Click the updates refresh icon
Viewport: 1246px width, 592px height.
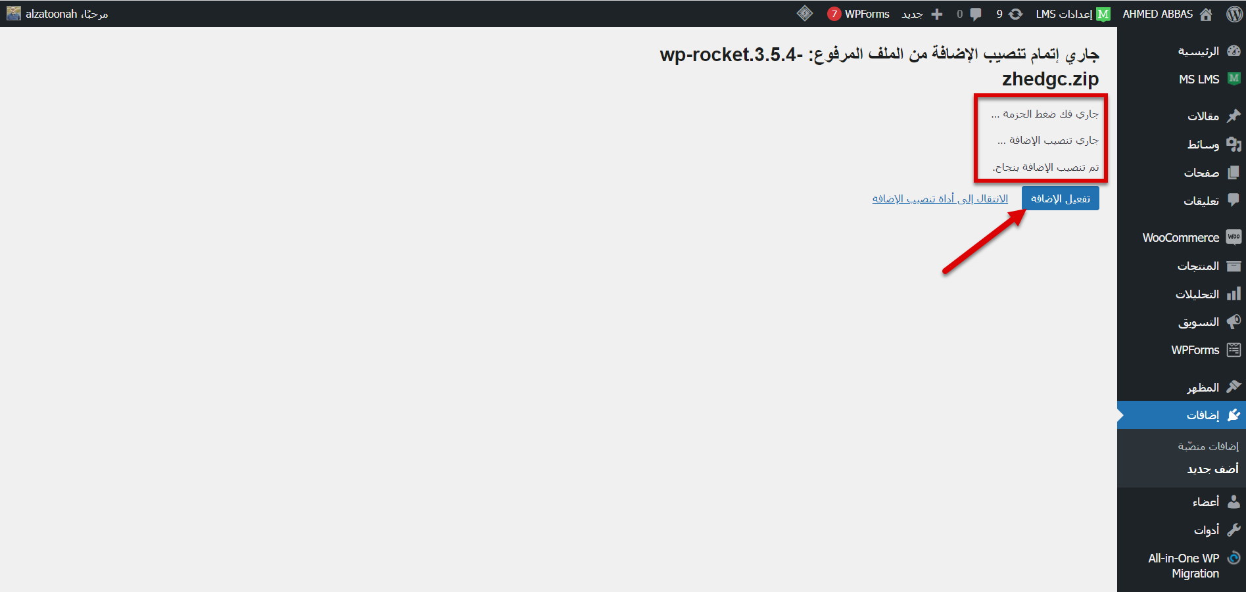click(x=1016, y=14)
